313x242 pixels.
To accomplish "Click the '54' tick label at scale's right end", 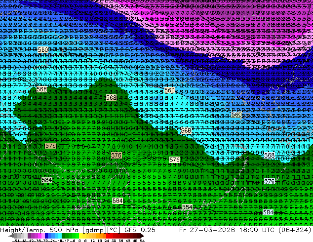I will (142, 241).
